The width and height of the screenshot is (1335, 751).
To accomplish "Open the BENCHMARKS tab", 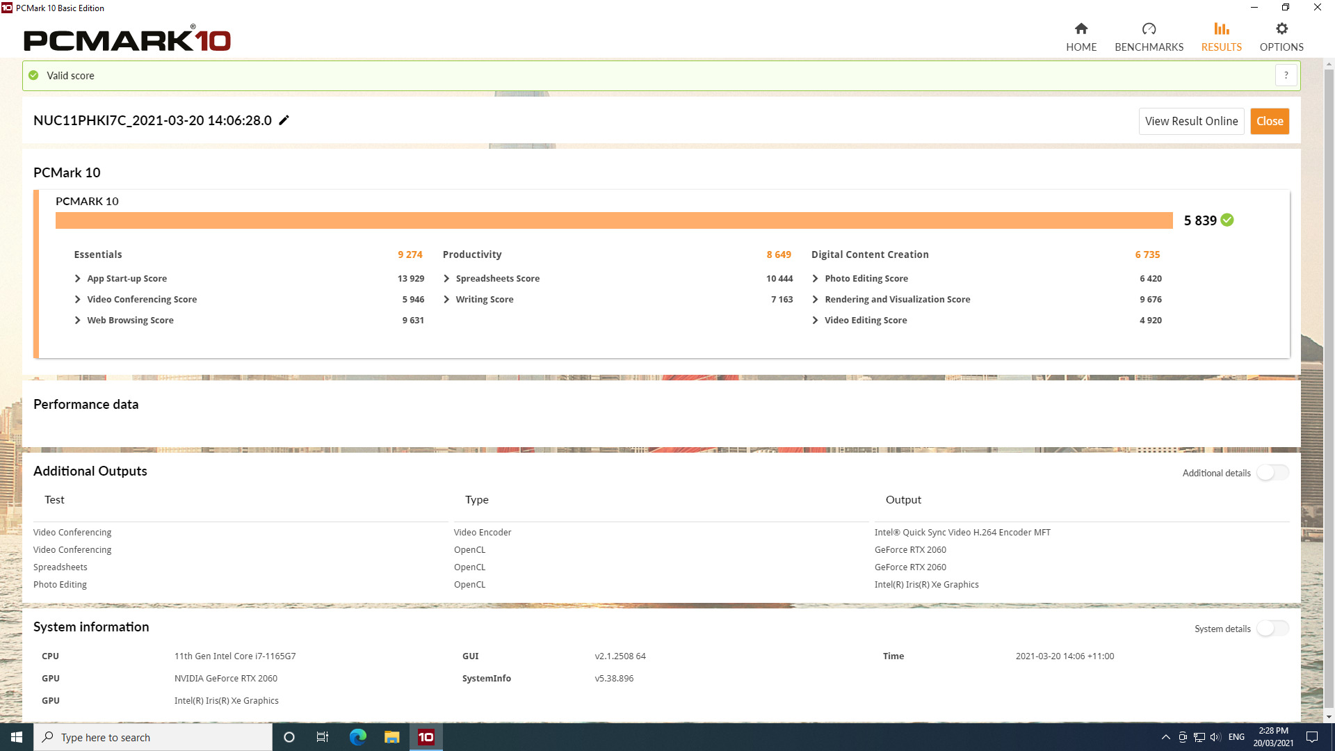I will click(1149, 37).
